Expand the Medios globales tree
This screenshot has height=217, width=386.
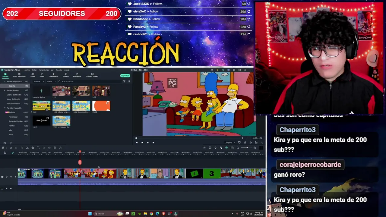coord(5,90)
